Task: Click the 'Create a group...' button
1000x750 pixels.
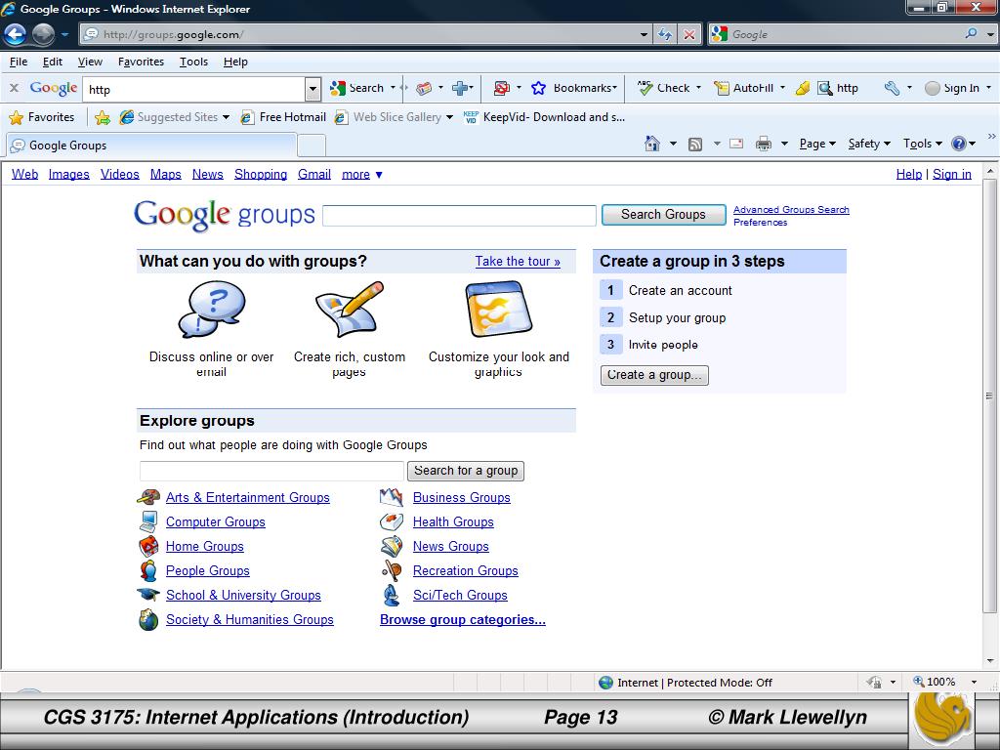Action: (x=654, y=375)
